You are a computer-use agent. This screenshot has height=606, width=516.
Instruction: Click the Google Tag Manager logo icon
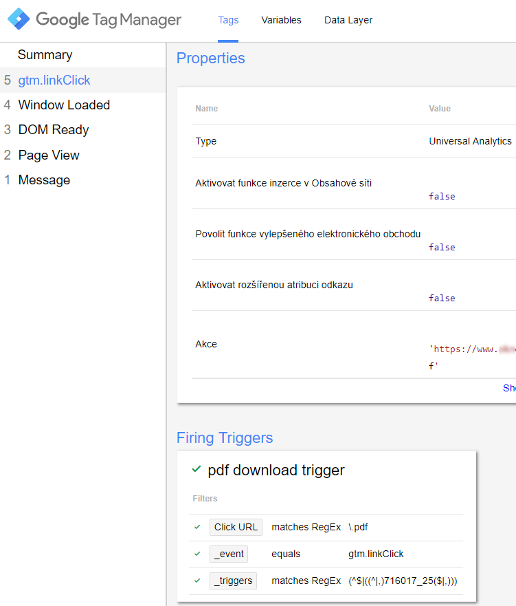tap(19, 19)
